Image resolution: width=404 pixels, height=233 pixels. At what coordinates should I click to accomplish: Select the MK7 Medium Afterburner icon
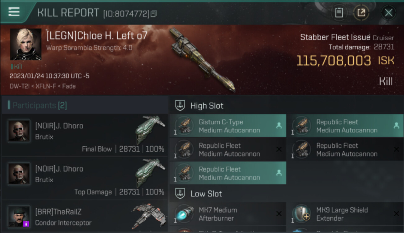tap(184, 214)
